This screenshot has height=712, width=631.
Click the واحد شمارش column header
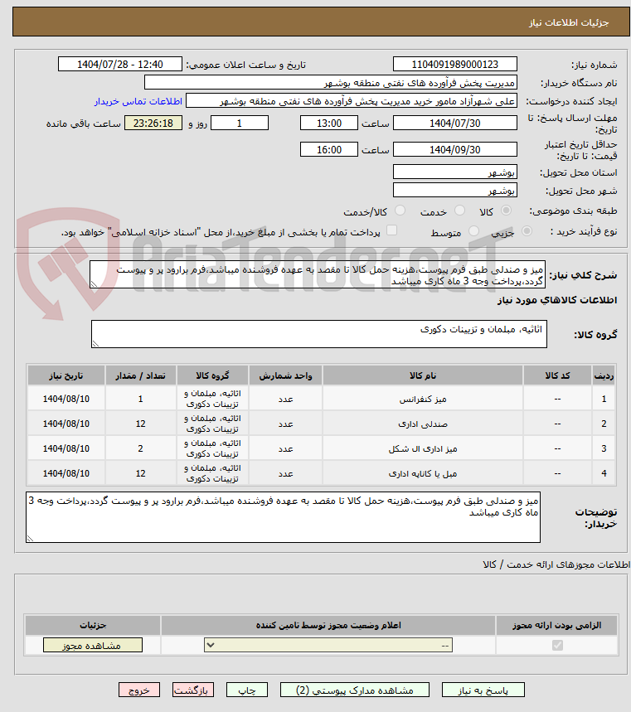click(285, 375)
